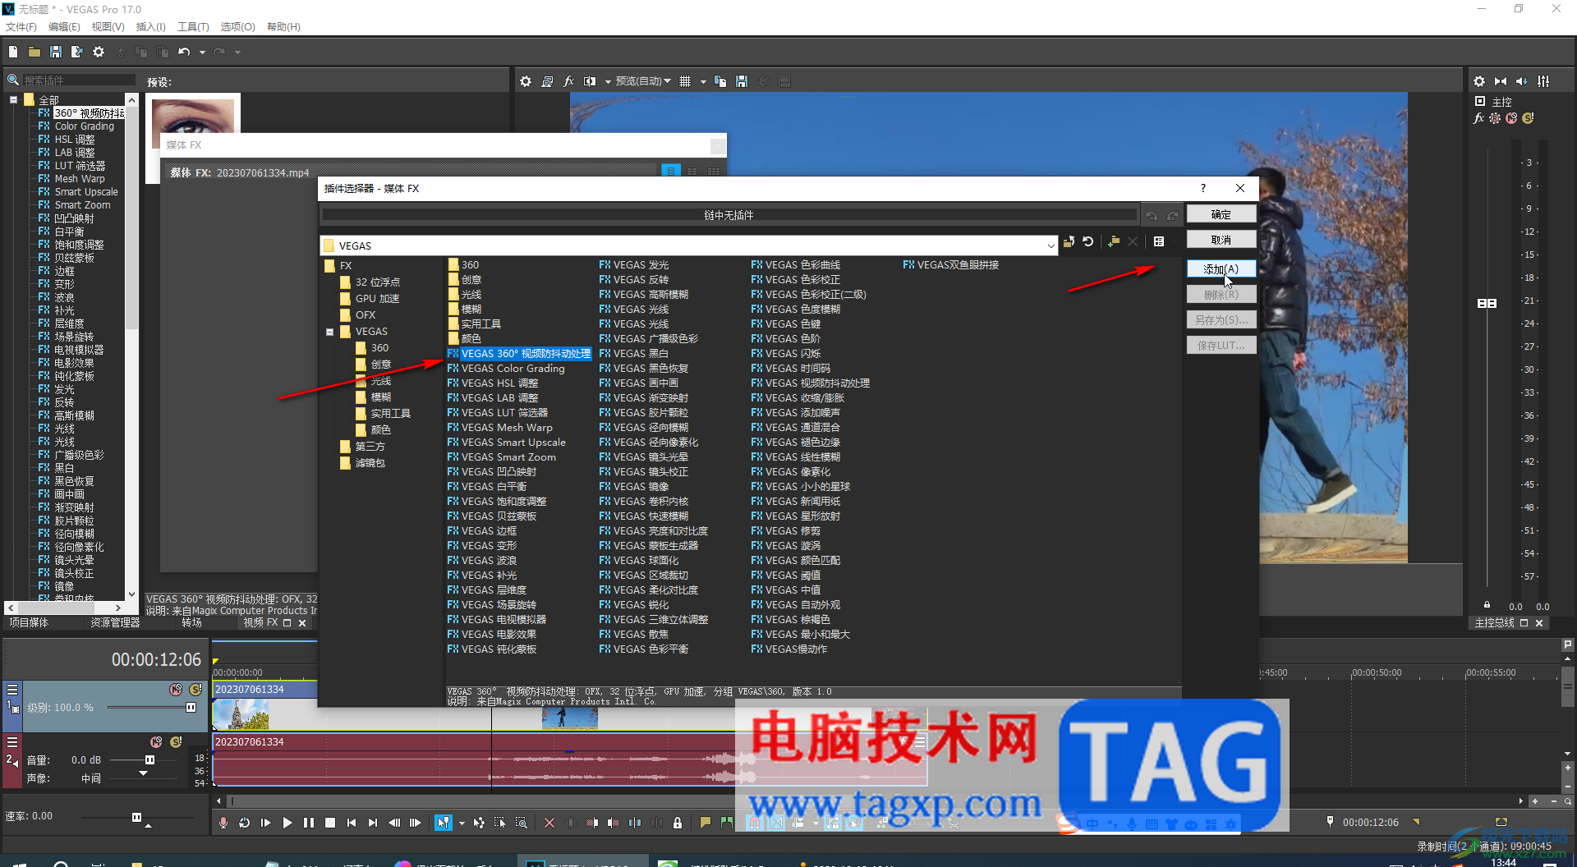Insert a marker on the timeline
Screen dimensions: 1577x867
[706, 823]
